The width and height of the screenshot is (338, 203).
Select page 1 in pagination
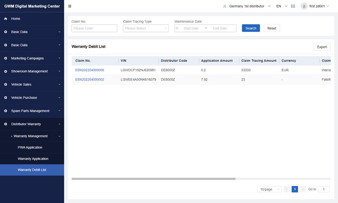(x=295, y=189)
